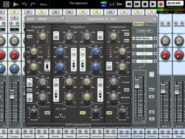Open the Menu

(x=44, y=4)
